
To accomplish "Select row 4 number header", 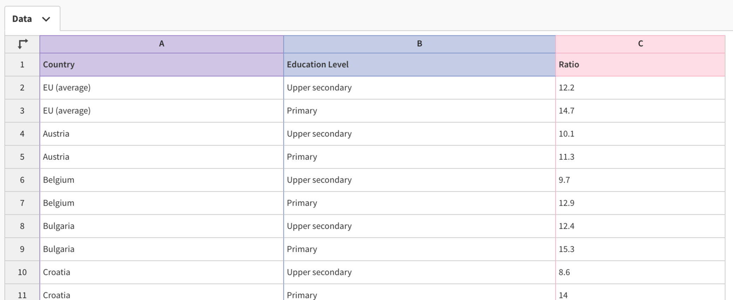I will tap(22, 134).
